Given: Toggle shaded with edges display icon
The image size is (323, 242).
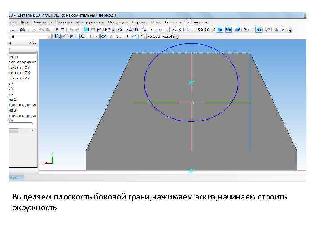Looking at the screenshot, I should pyautogui.click(x=228, y=30).
